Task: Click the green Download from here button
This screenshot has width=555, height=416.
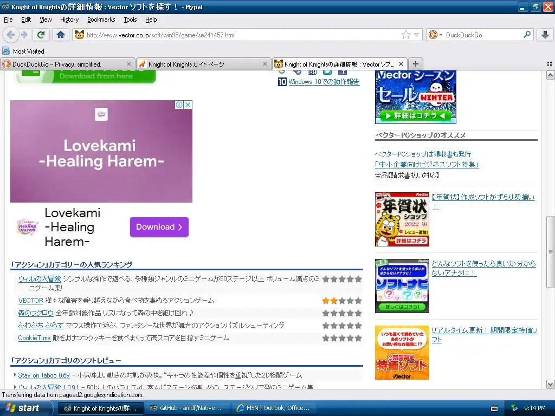Action: point(86,76)
